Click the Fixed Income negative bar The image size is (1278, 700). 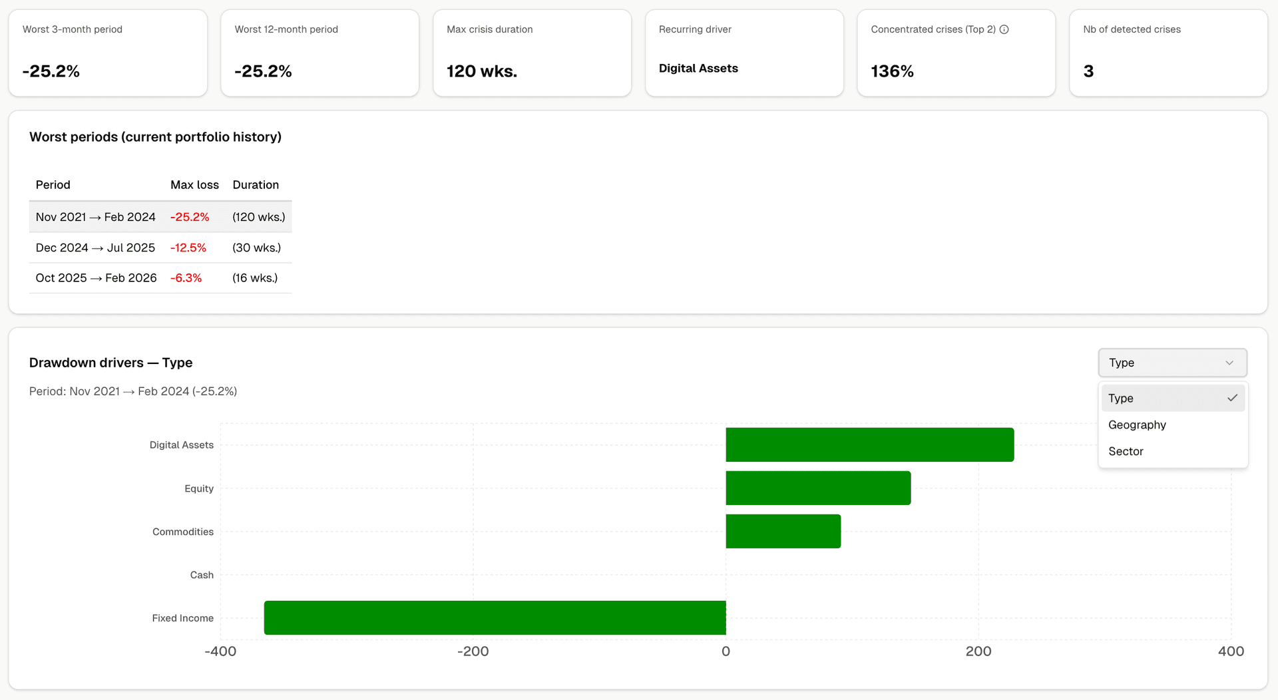pos(495,617)
